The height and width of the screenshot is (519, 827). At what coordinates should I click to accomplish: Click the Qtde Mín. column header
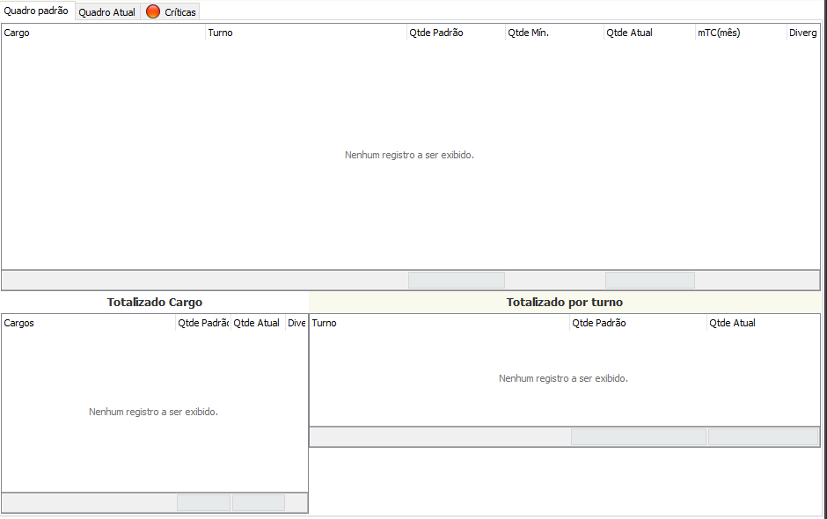[x=553, y=33]
